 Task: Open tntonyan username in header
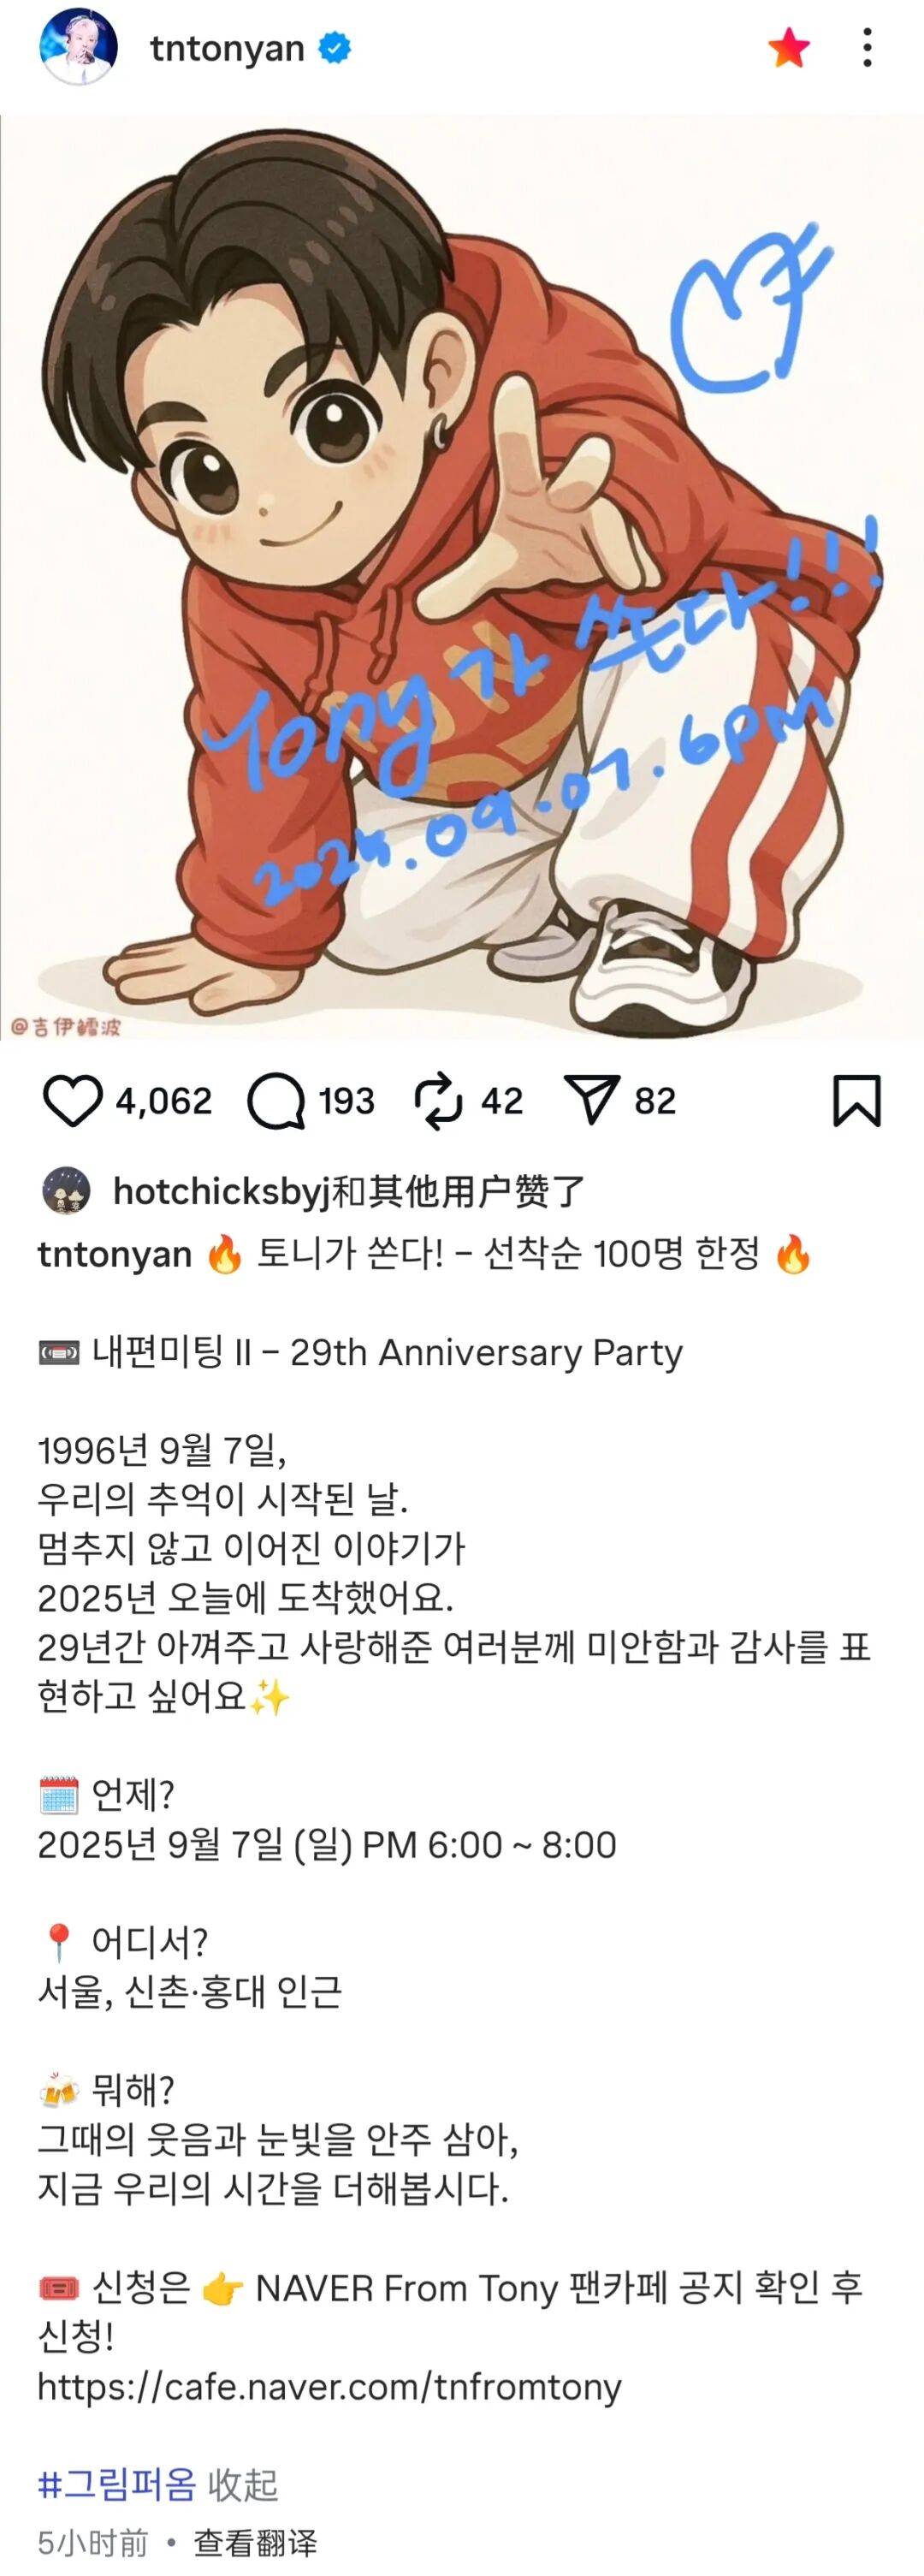pyautogui.click(x=227, y=48)
